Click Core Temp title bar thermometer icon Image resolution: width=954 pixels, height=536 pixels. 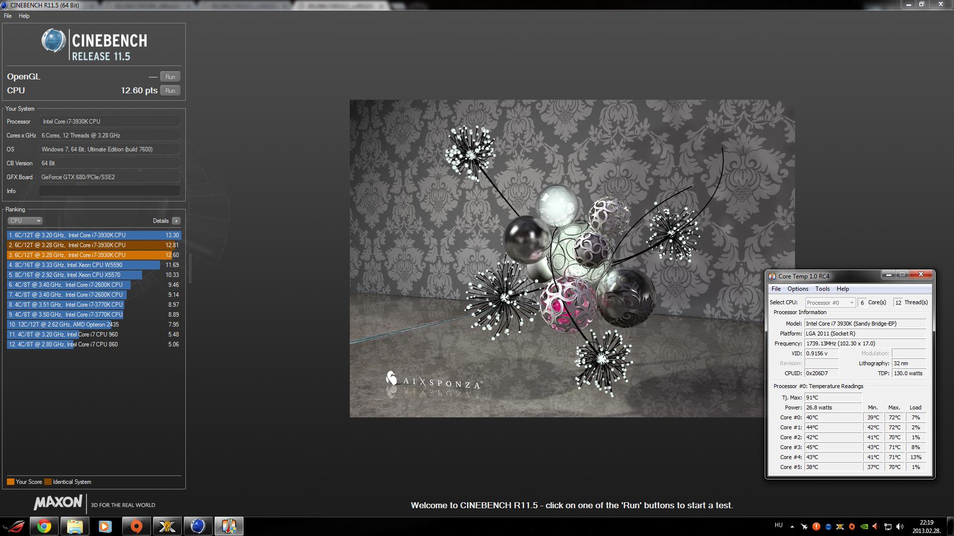(x=772, y=276)
